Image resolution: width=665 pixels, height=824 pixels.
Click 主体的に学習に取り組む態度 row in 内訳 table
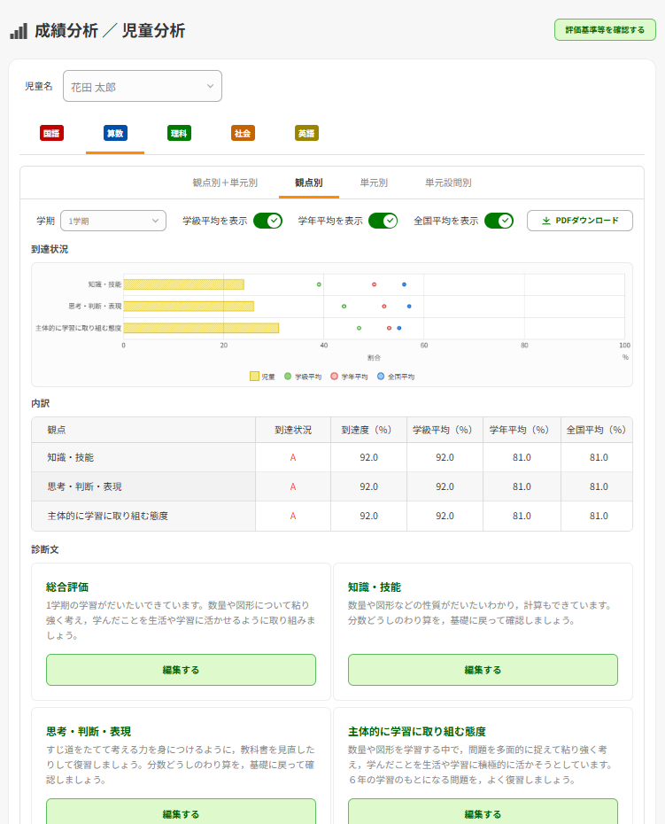click(332, 516)
